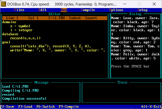162x109 pixels.
Task: Click ', color: white, age: 5' output line
Action: point(133,58)
